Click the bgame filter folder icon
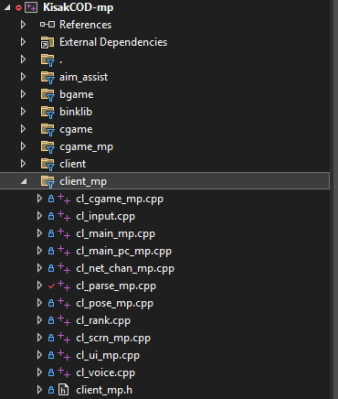Image resolution: width=338 pixels, height=399 pixels. (48, 94)
